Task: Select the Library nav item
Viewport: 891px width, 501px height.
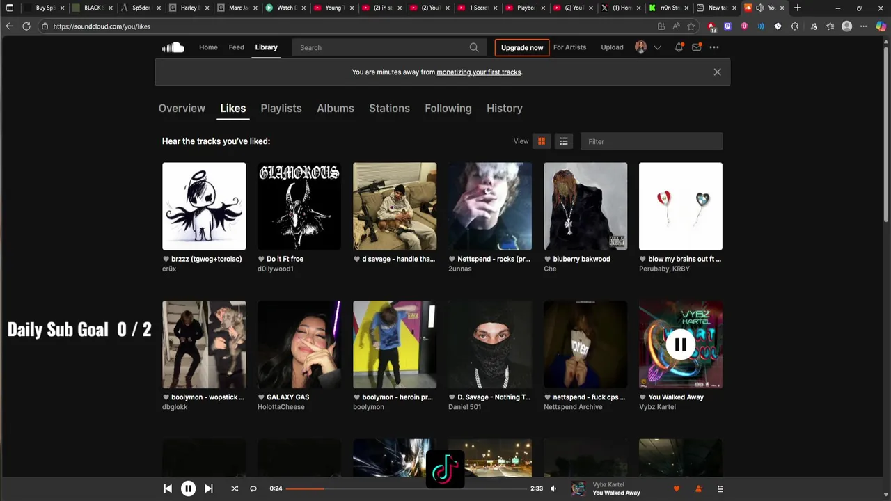Action: 266,47
